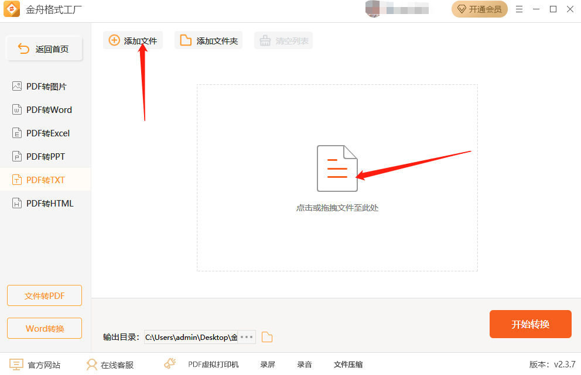581x375 pixels.
Task: Click the 金舟格式工厂 app logo
Action: [x=12, y=9]
